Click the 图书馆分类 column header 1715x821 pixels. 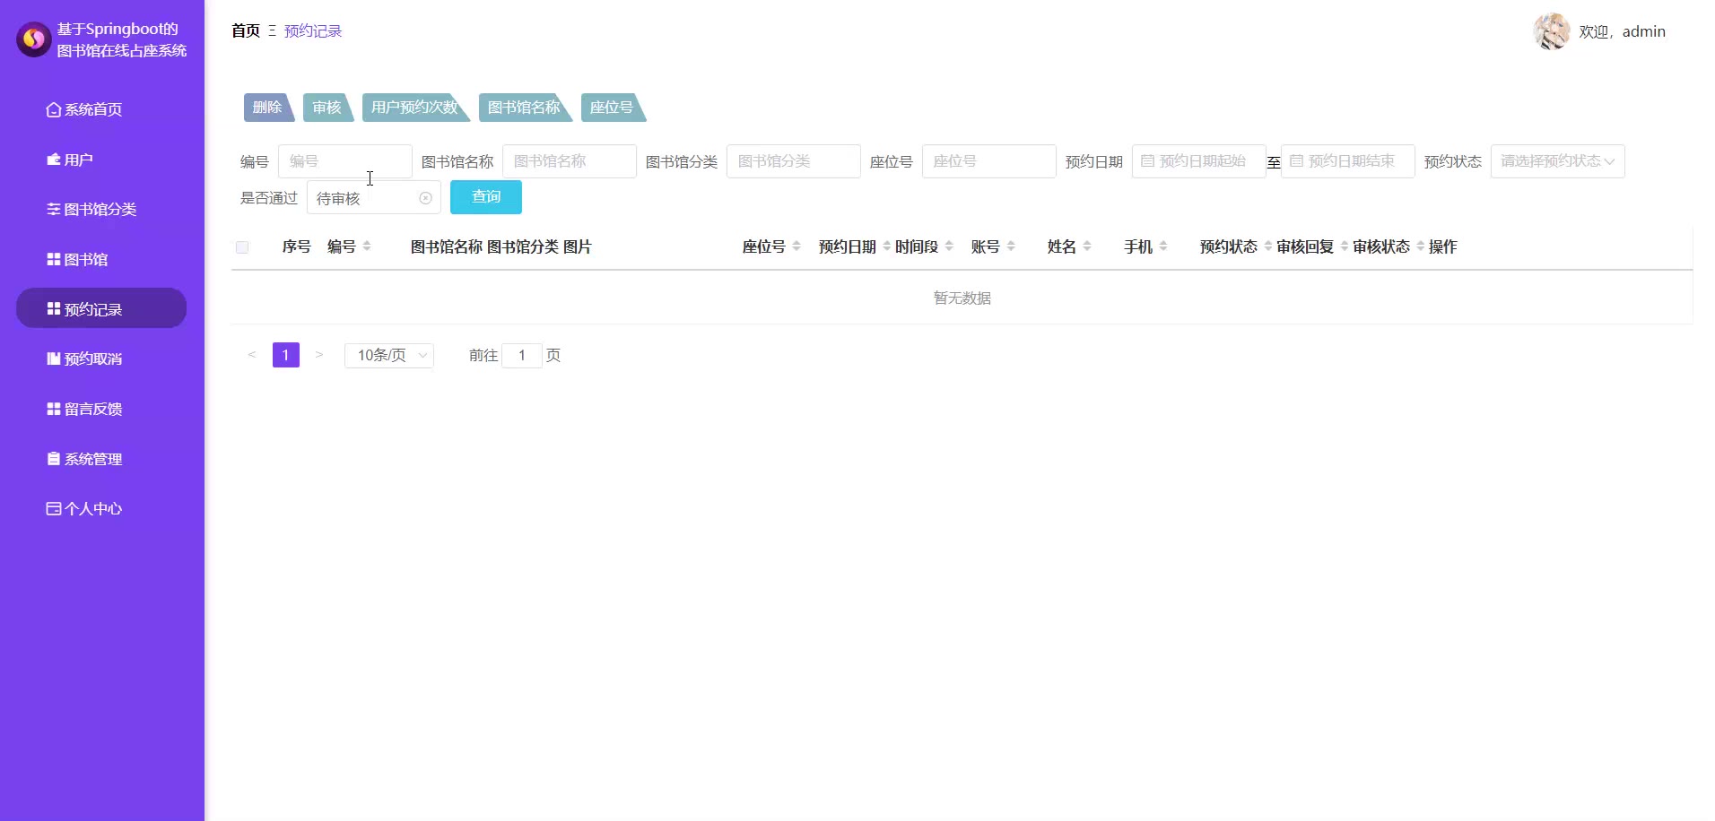523,246
